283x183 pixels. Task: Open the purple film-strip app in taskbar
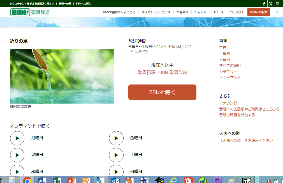pyautogui.click(x=217, y=180)
